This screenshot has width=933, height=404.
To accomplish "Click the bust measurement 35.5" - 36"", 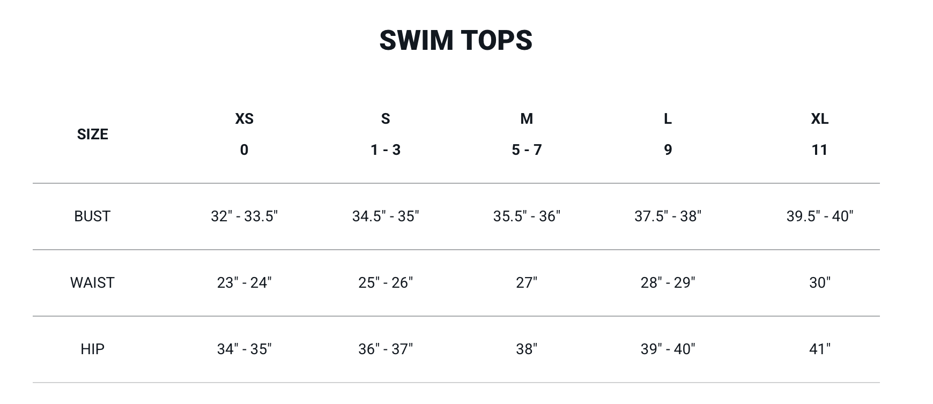I will pyautogui.click(x=527, y=216).
